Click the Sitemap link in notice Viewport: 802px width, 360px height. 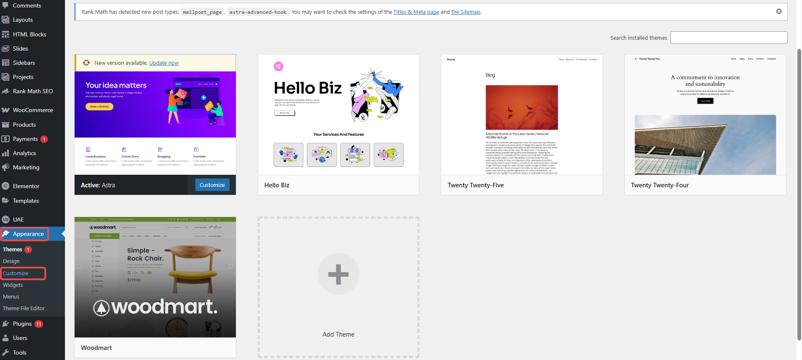click(466, 12)
